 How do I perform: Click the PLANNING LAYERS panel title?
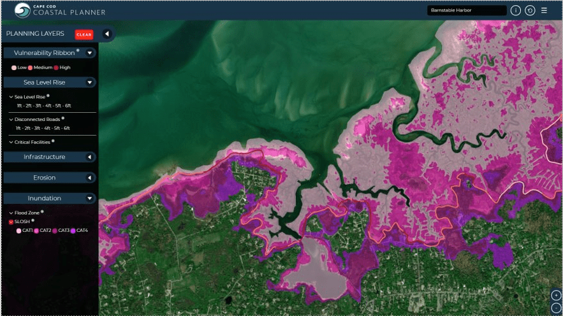[35, 34]
